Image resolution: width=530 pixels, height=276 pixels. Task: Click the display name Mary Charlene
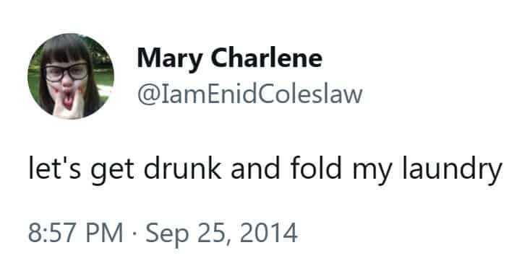point(229,58)
